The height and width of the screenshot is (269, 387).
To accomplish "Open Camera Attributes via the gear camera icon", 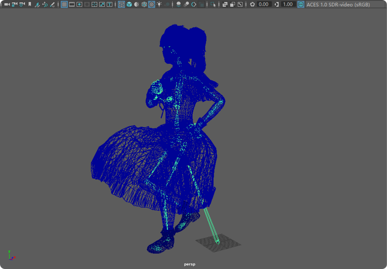I will (x=22, y=4).
